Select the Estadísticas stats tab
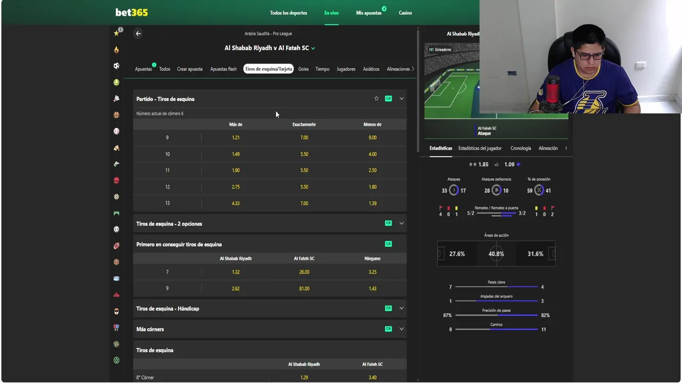This screenshot has height=384, width=682. (x=441, y=148)
